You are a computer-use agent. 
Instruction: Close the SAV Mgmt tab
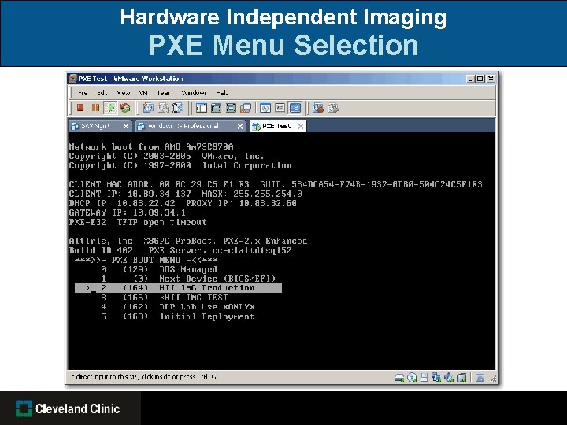(126, 126)
